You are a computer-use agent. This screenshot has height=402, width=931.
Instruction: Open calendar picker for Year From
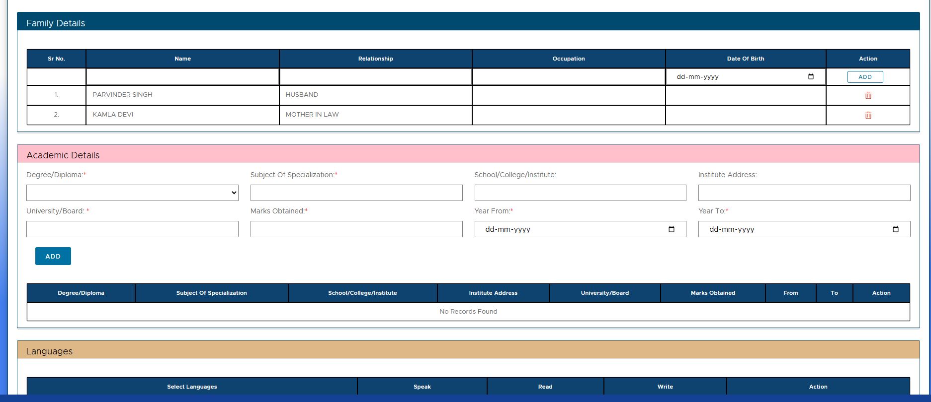pyautogui.click(x=671, y=229)
